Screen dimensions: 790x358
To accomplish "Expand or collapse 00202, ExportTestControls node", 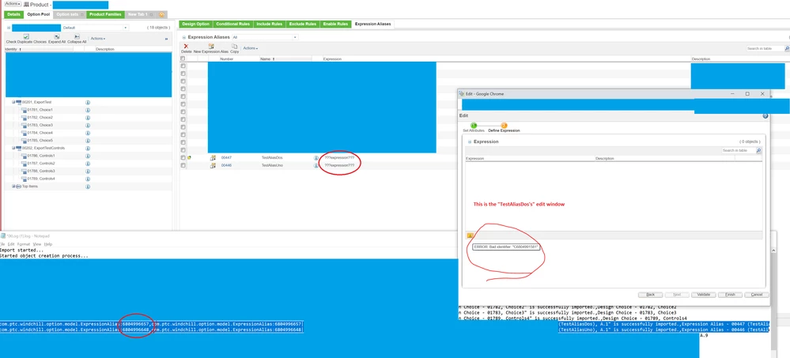I will (x=13, y=148).
